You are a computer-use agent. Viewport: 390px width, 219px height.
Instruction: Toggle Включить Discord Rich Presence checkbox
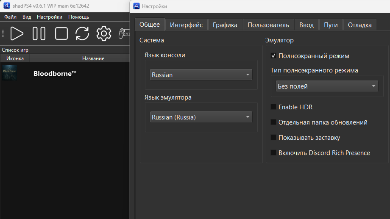pos(273,153)
